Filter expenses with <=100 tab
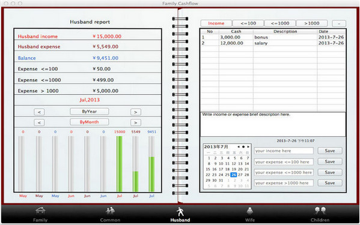Viewport: 360px width, 225px height. tap(248, 23)
